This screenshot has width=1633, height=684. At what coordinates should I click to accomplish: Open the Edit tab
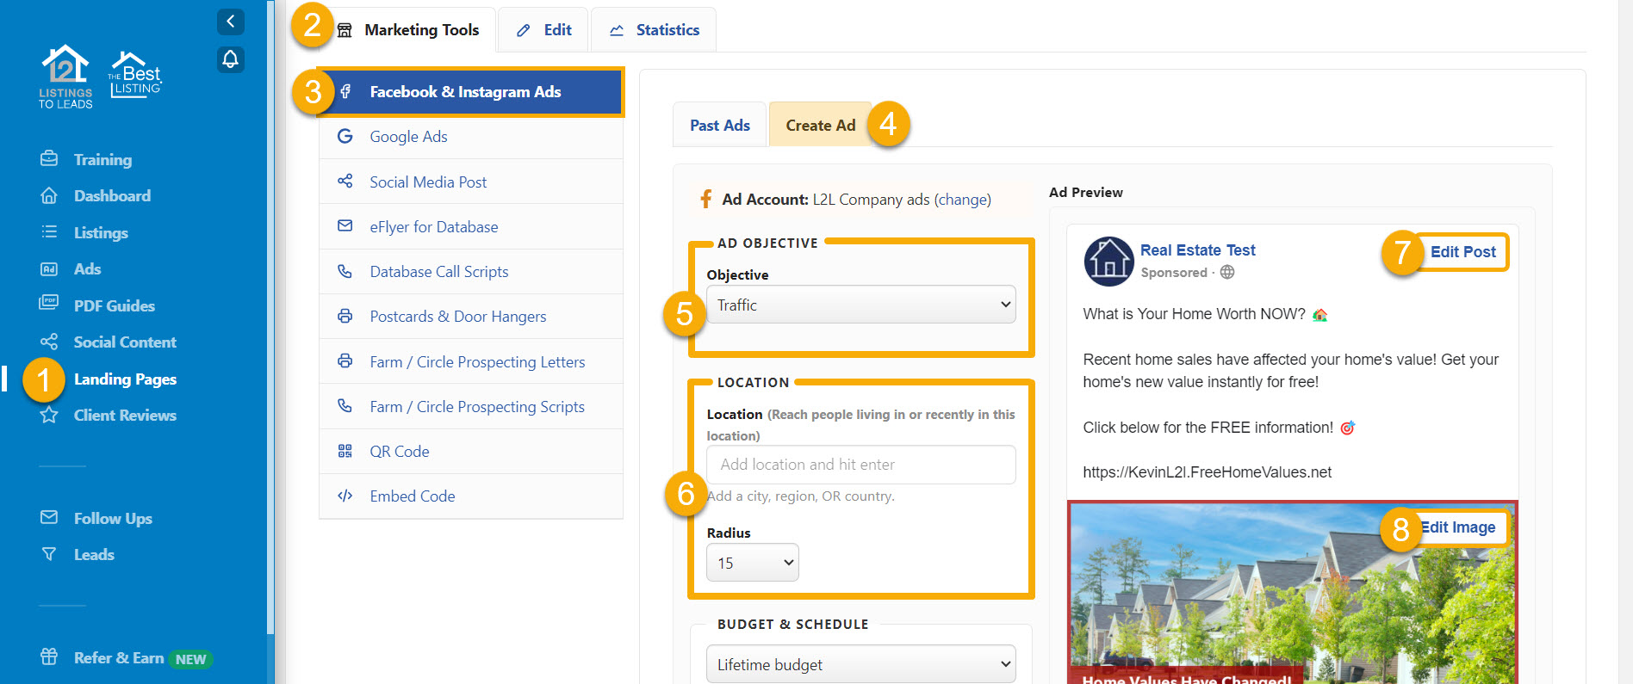click(x=544, y=30)
